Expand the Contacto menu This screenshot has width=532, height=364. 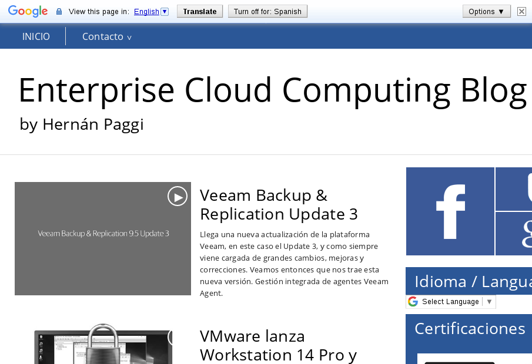pyautogui.click(x=106, y=36)
